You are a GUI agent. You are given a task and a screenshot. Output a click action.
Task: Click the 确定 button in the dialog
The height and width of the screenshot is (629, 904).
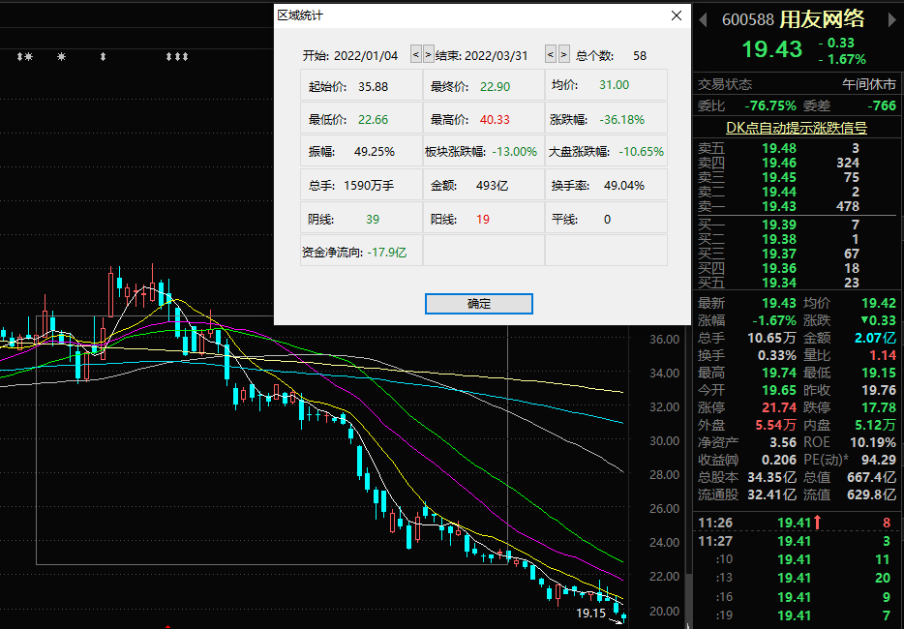478,304
